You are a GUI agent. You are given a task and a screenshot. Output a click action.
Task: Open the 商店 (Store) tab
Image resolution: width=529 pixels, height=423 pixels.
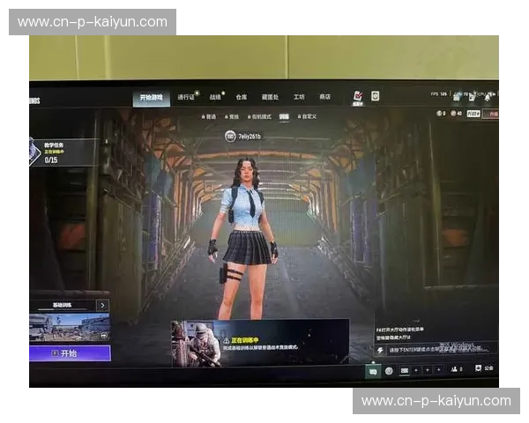(x=324, y=97)
